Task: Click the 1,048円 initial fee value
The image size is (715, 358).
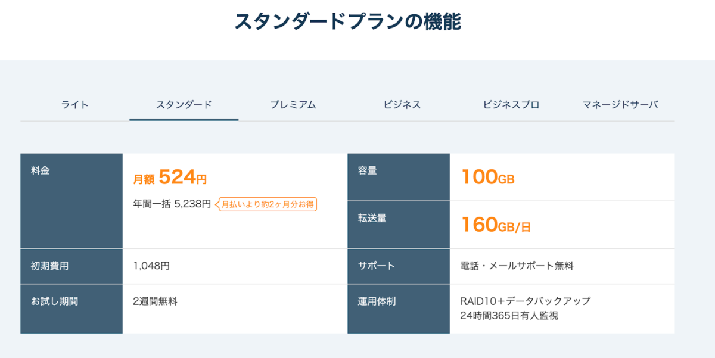Action: (x=151, y=266)
